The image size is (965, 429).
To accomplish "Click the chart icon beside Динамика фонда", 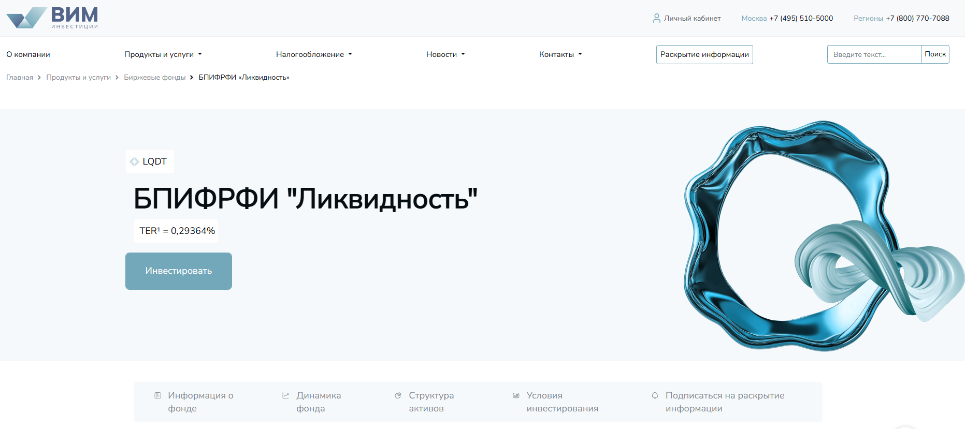I will (285, 395).
